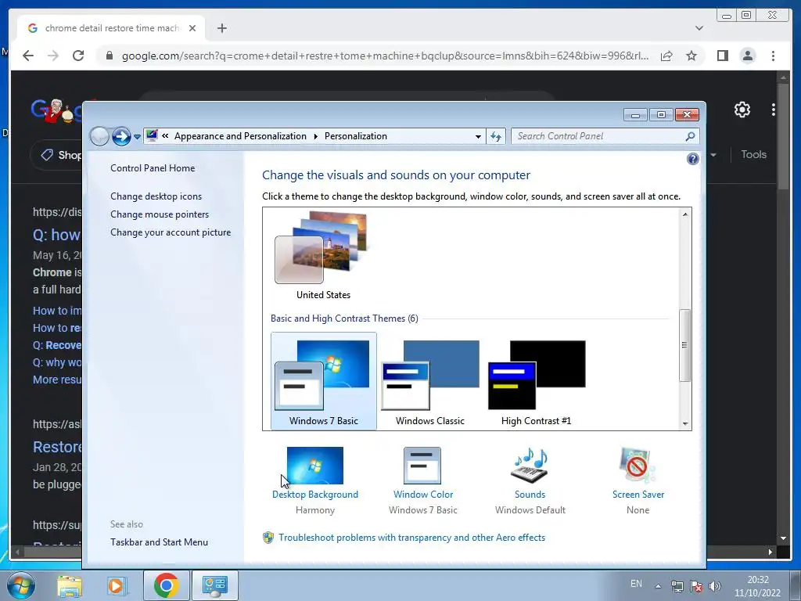
Task: Click network tray icon
Action: [x=677, y=586]
